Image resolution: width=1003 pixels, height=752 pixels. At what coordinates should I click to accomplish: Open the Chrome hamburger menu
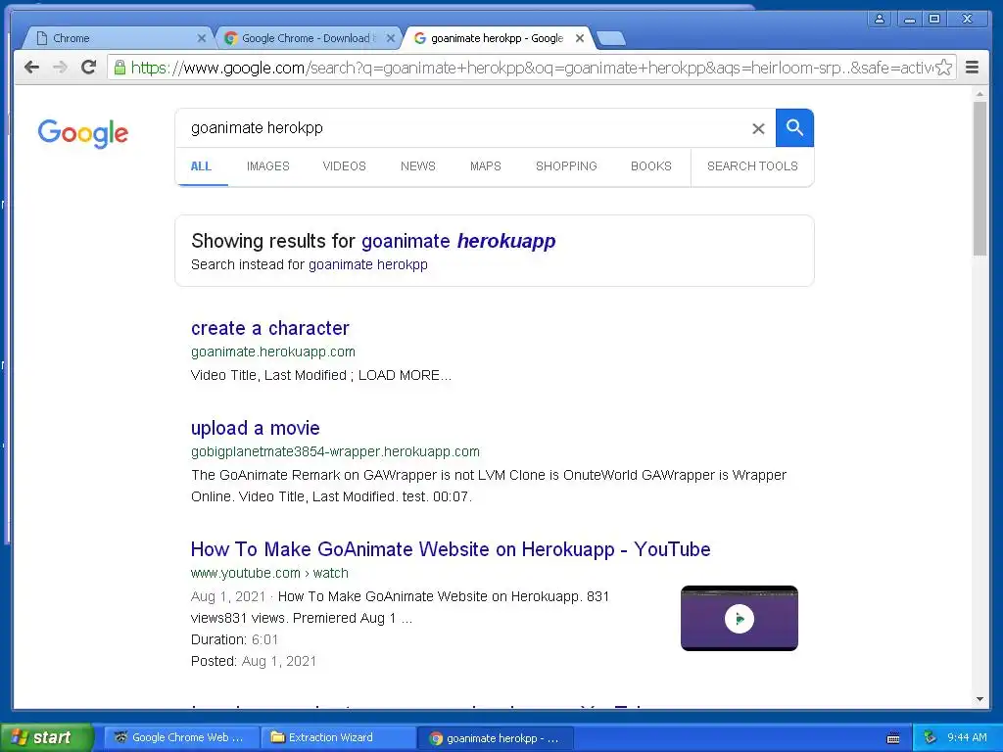coord(972,68)
